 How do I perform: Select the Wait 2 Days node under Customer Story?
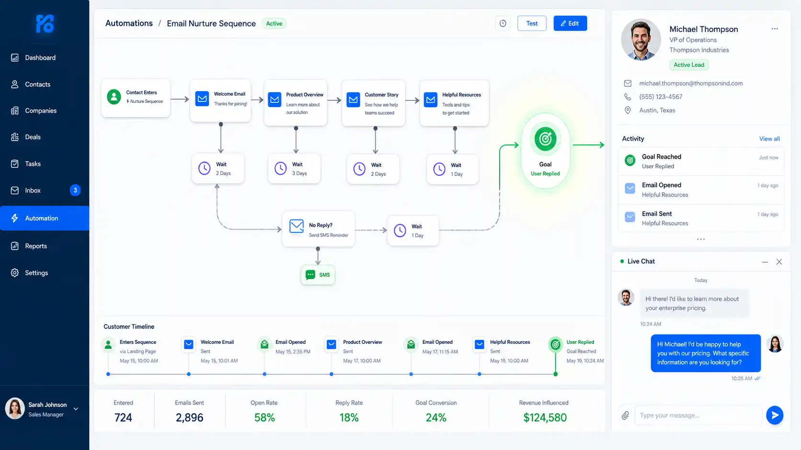tap(373, 169)
